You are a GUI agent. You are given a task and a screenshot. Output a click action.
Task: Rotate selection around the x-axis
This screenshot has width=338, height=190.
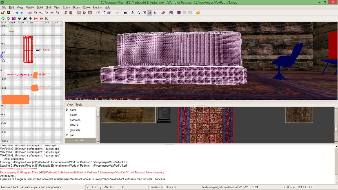pos(35,13)
